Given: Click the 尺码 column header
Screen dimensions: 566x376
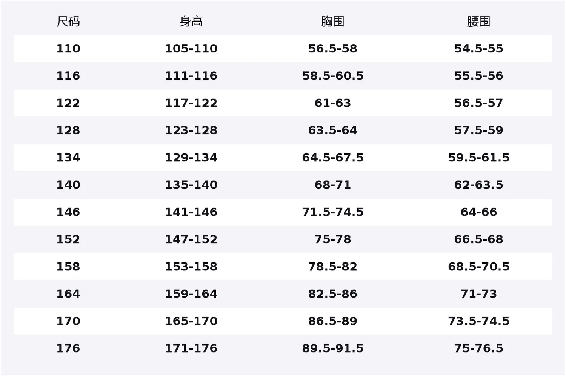Looking at the screenshot, I should (68, 21).
